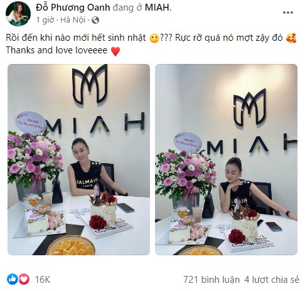Image resolution: width=305 pixels, height=291 pixels.
Task: Click the globe public privacy icon
Action: (x=95, y=20)
